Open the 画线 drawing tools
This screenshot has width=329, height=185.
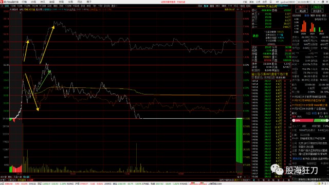(x=224, y=6)
